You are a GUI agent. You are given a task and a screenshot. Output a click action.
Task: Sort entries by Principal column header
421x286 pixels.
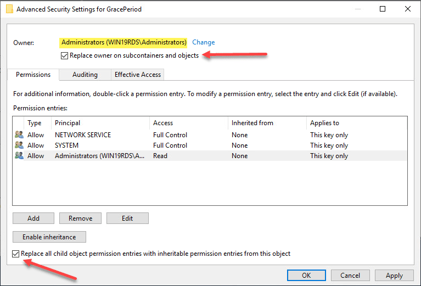pyautogui.click(x=100, y=123)
